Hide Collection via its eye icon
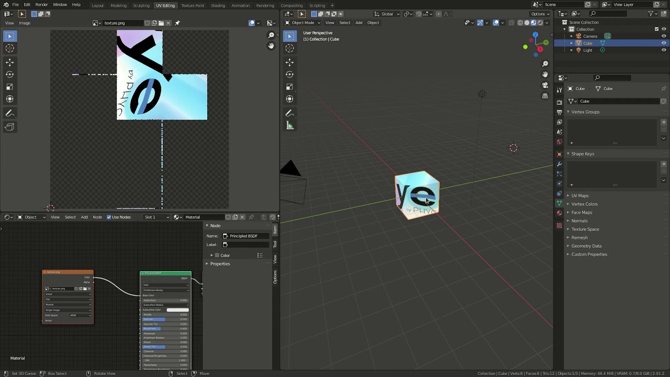The height and width of the screenshot is (377, 670). 664,29
